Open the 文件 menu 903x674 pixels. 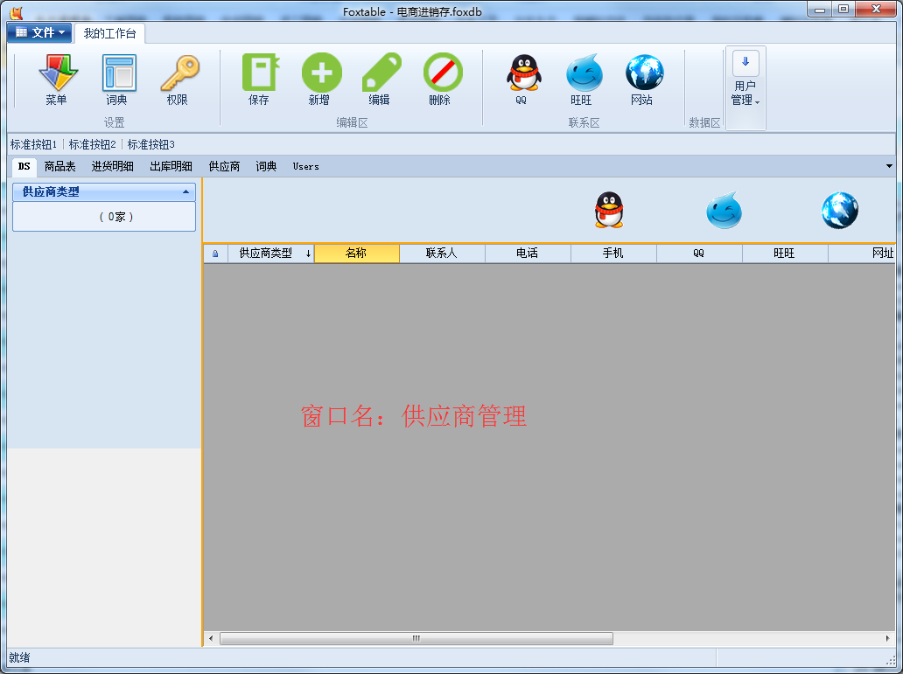[x=39, y=33]
